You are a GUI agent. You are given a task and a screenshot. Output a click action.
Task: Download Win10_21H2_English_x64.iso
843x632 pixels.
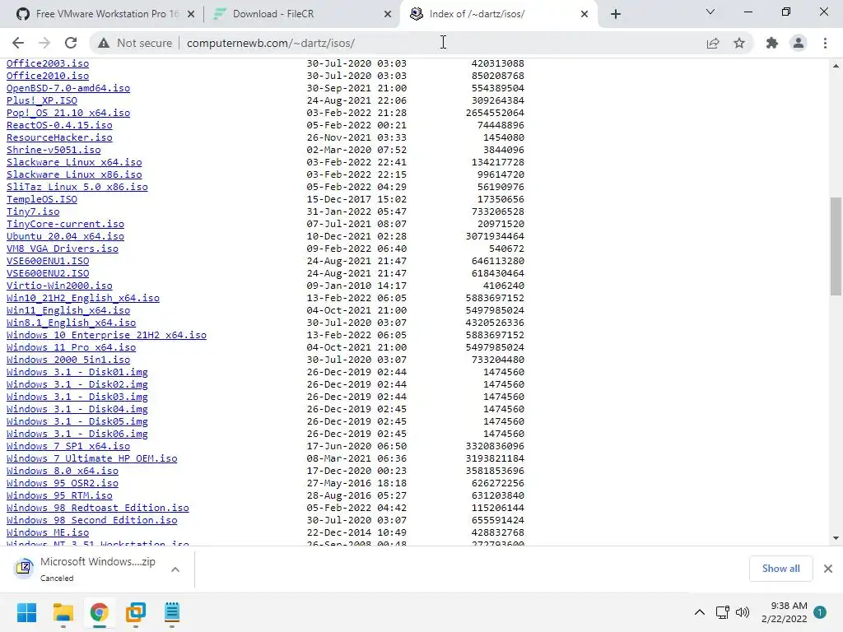point(83,298)
